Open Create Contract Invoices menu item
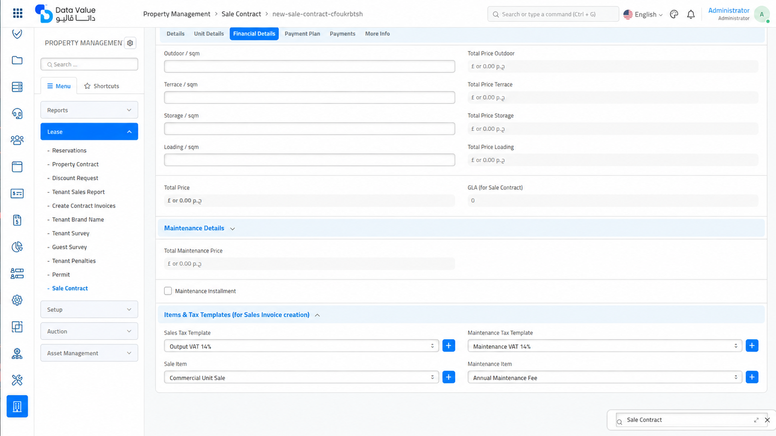 [84, 206]
